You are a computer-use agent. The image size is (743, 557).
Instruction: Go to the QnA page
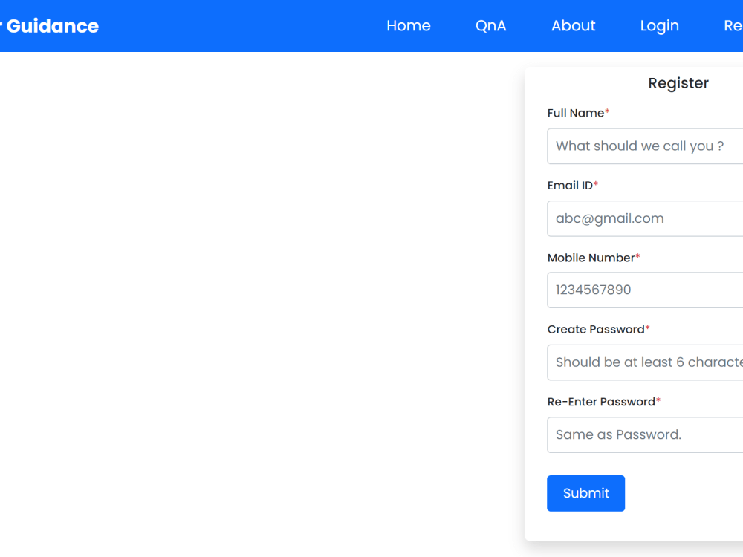pyautogui.click(x=490, y=25)
